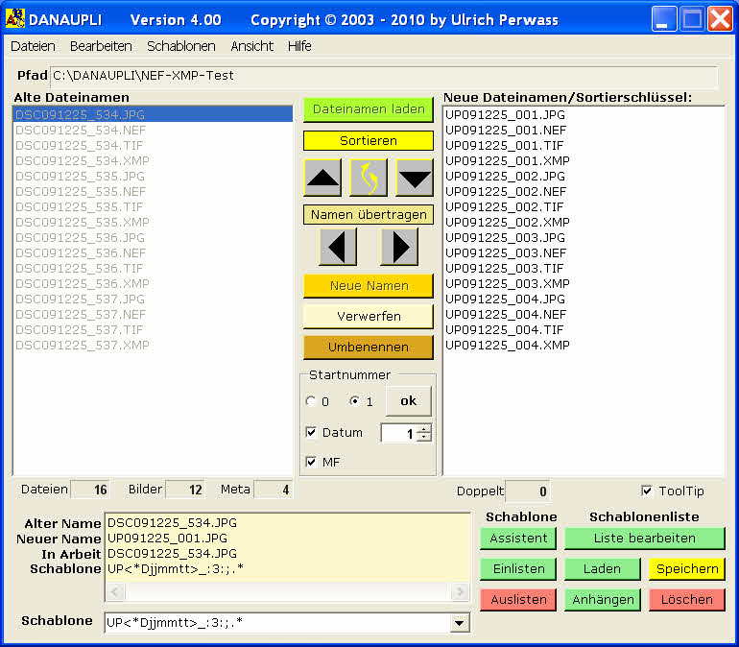Disable the ToolTip checkbox
This screenshot has width=739, height=647.
(x=647, y=491)
